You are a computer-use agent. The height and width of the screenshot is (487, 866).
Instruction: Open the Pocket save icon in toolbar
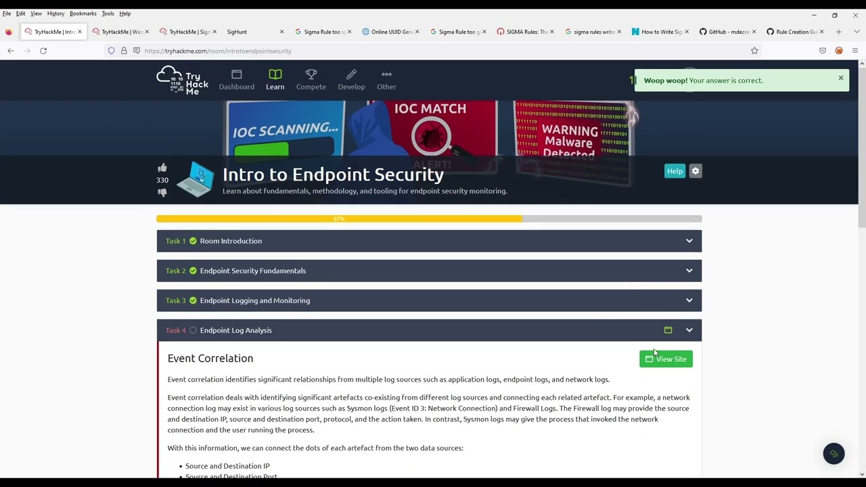(x=823, y=51)
